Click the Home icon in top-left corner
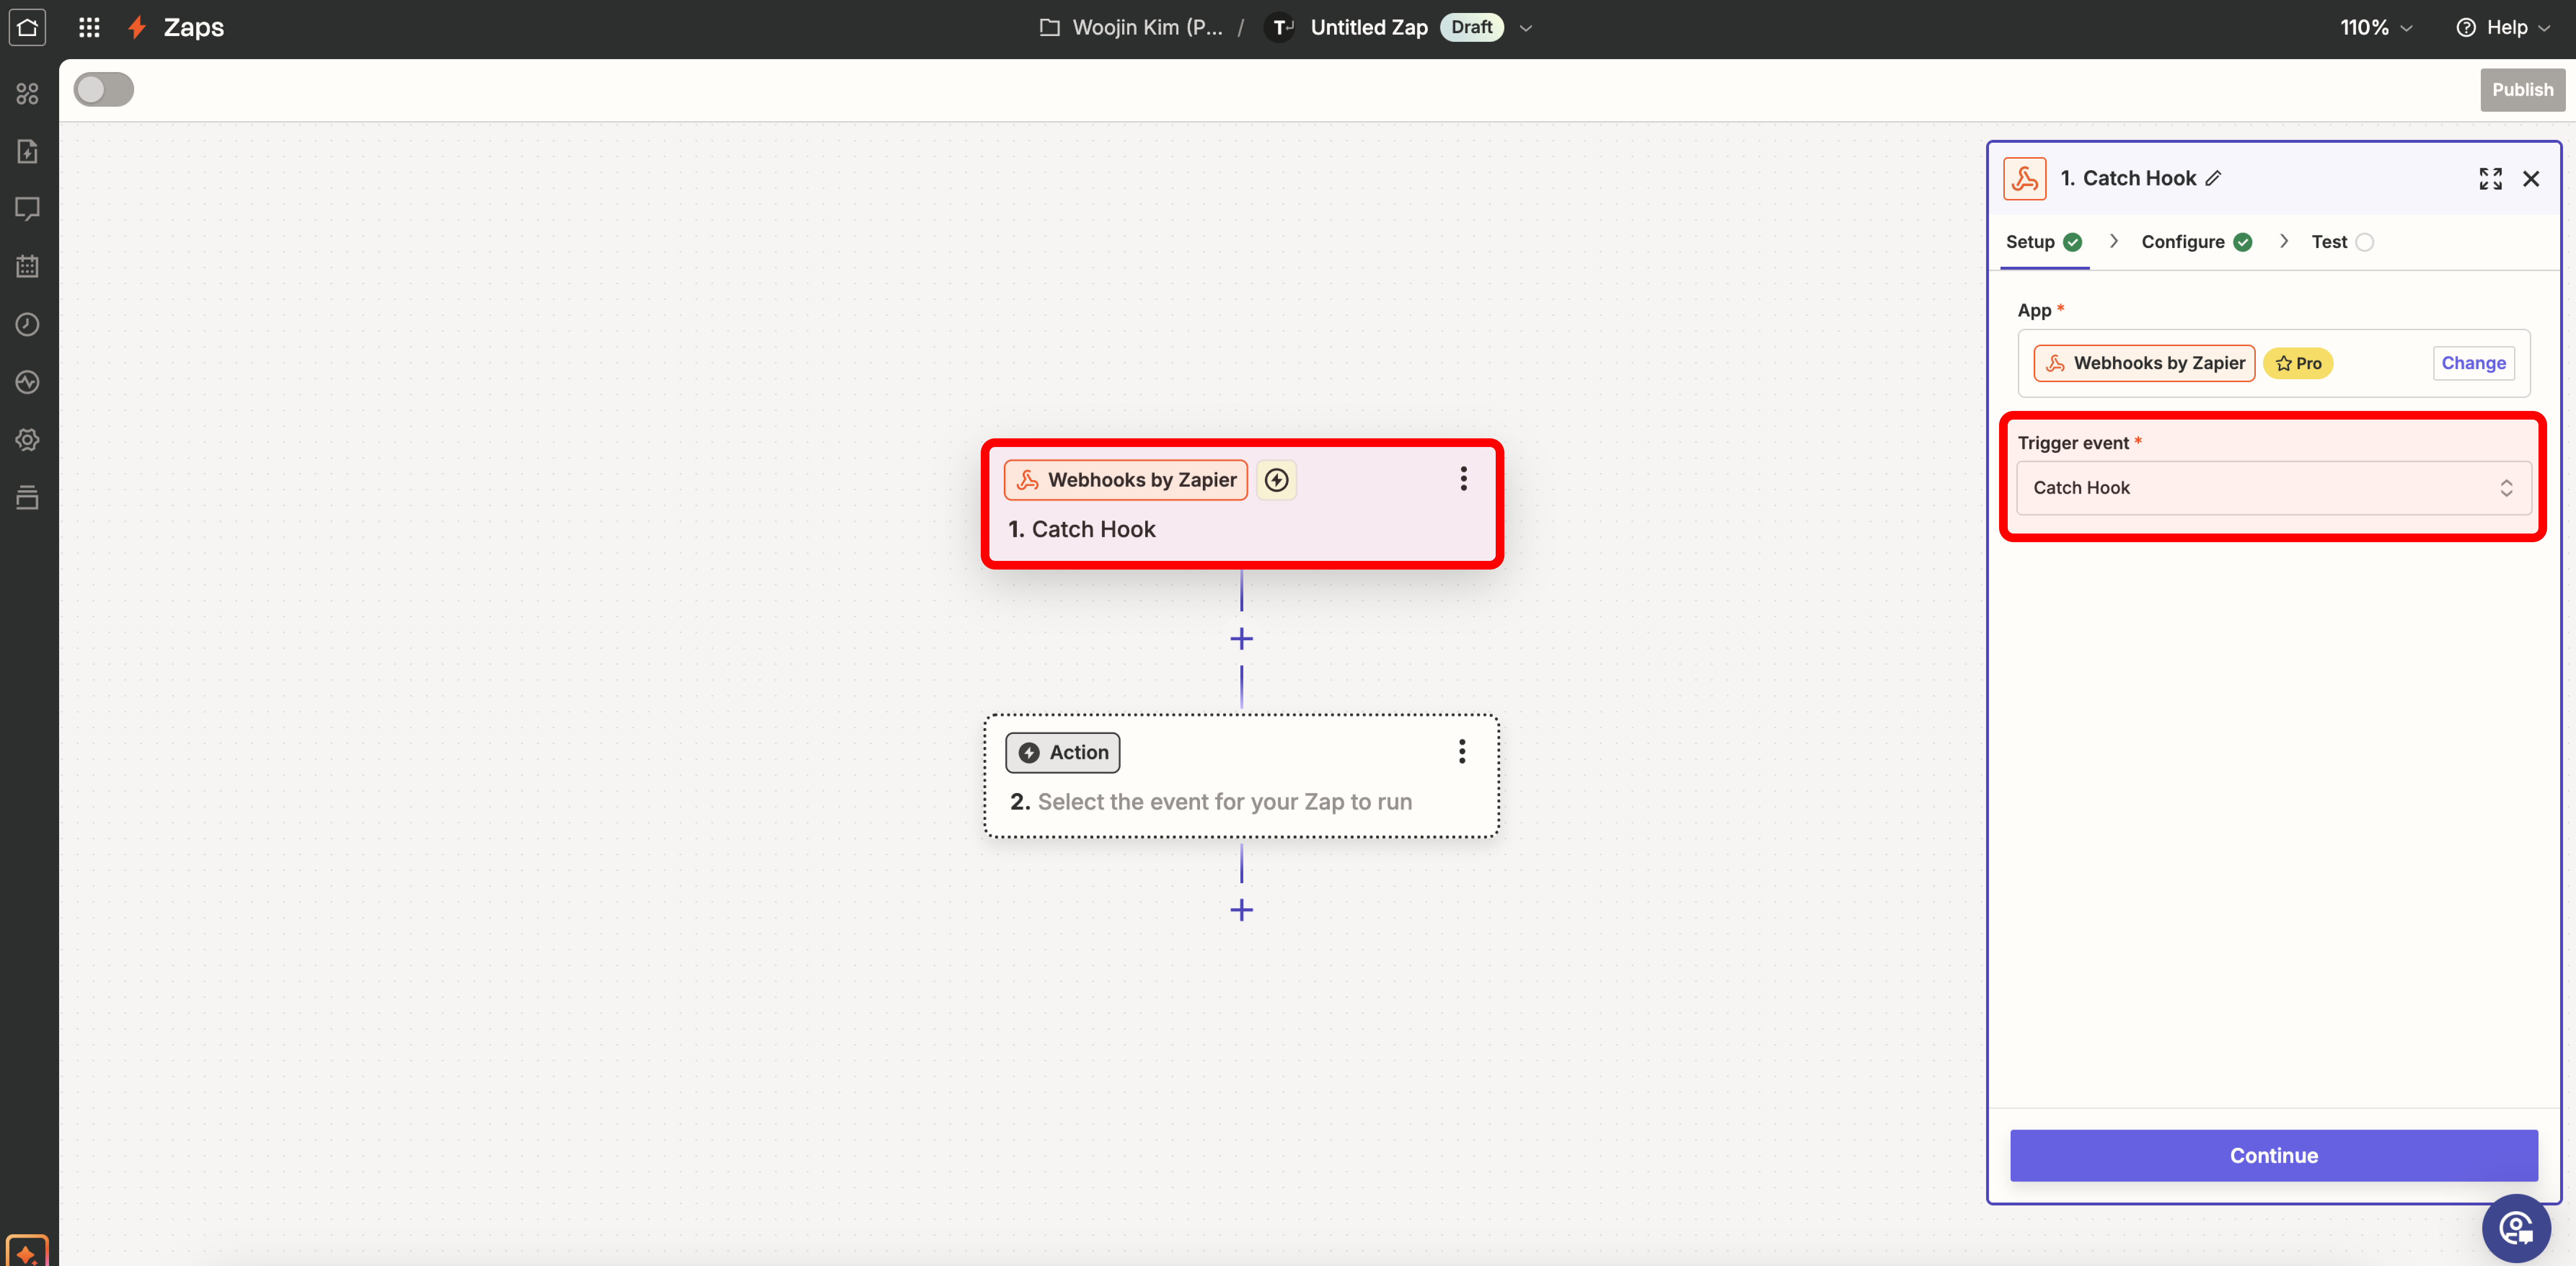Screen dimensions: 2576x1266 tap(27, 27)
